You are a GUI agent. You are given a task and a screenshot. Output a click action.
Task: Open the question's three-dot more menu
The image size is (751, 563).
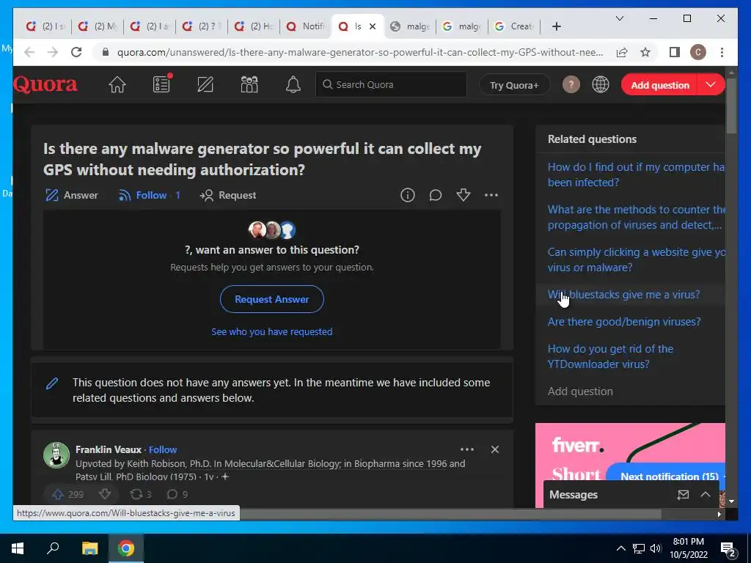click(491, 195)
